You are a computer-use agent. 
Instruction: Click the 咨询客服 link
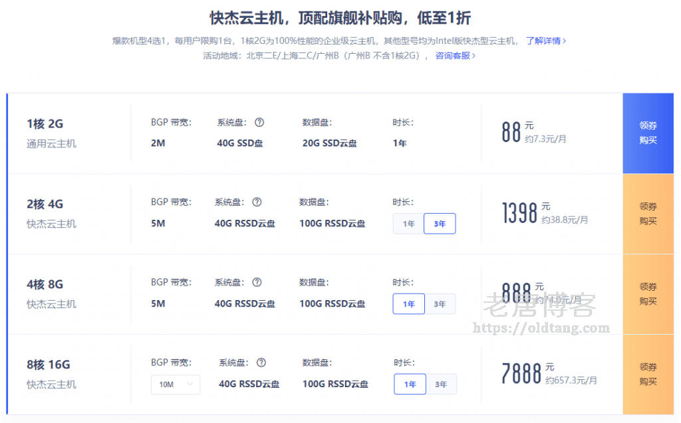(x=453, y=56)
